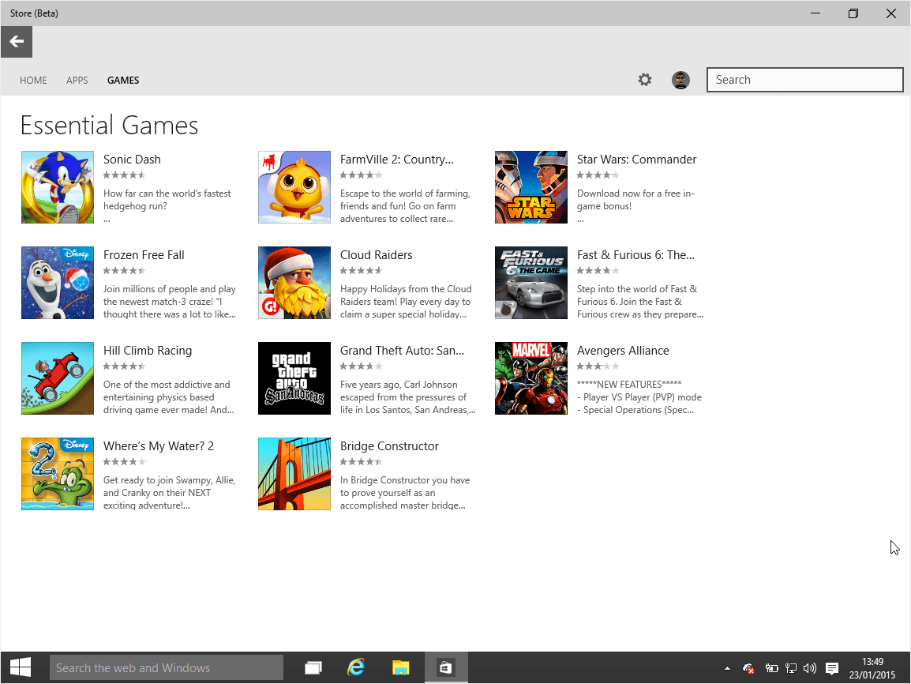Click the Search the web and Windows box
Screen dimensions: 911x684
click(x=167, y=667)
